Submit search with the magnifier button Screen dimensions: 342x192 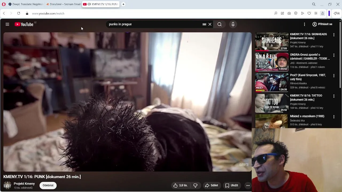[x=219, y=24]
